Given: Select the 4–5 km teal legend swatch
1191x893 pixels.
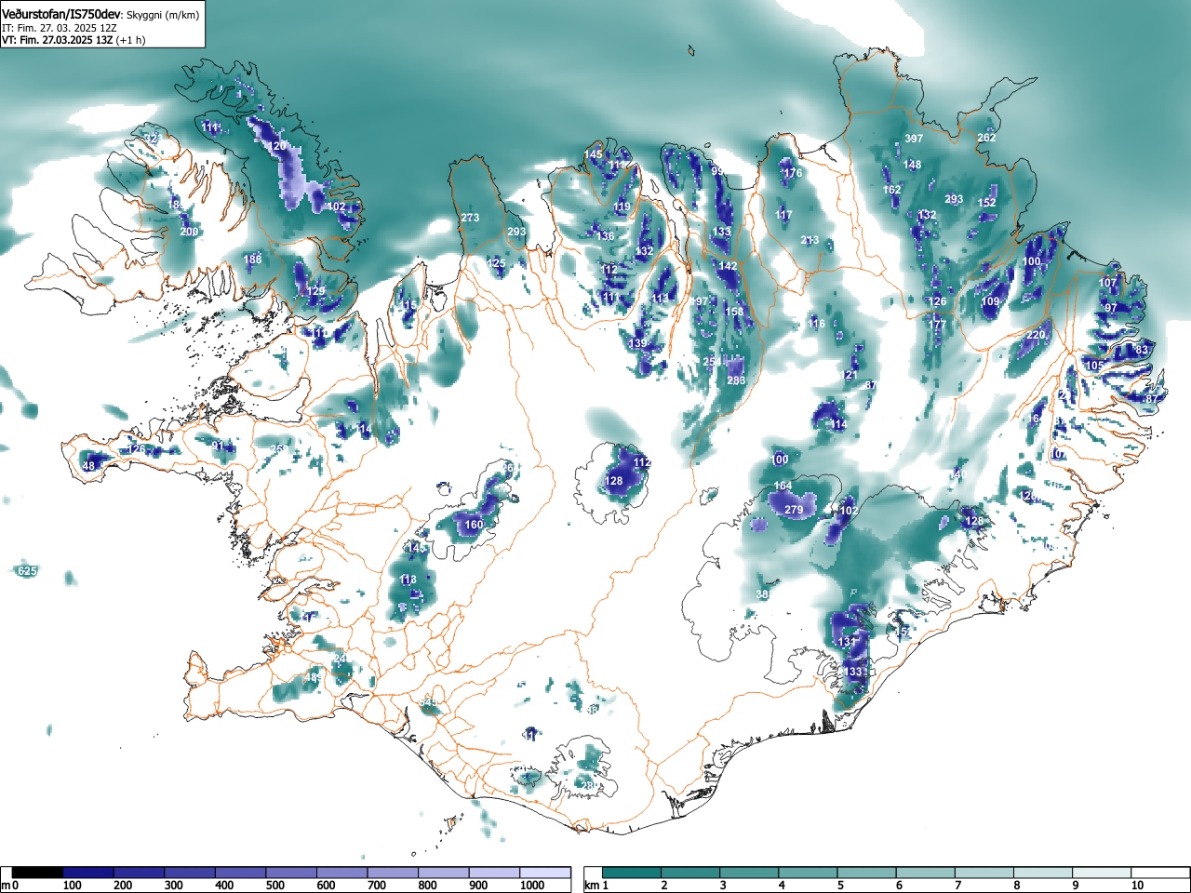Looking at the screenshot, I should [x=809, y=873].
